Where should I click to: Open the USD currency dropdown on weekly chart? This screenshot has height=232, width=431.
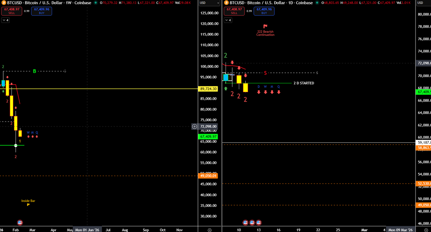click(x=209, y=3)
